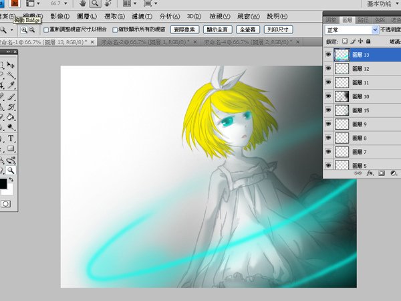Hide 圖層 12 with its eye icon

pyautogui.click(x=328, y=68)
